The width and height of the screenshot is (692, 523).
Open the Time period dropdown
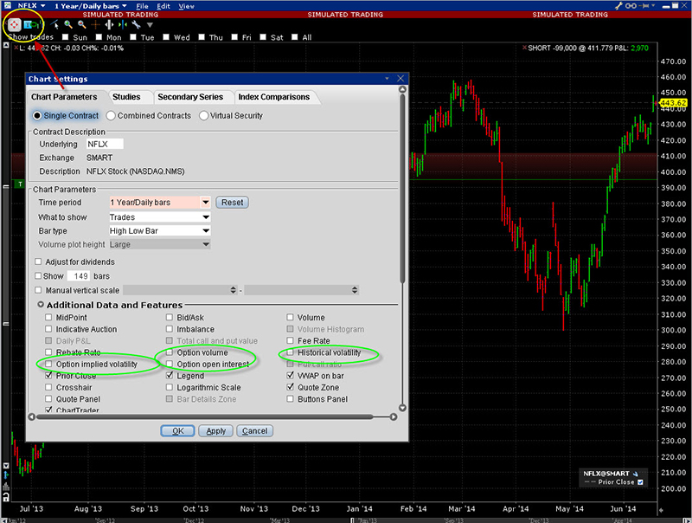205,202
